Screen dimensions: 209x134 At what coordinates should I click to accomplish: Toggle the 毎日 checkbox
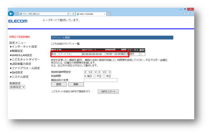[85, 76]
